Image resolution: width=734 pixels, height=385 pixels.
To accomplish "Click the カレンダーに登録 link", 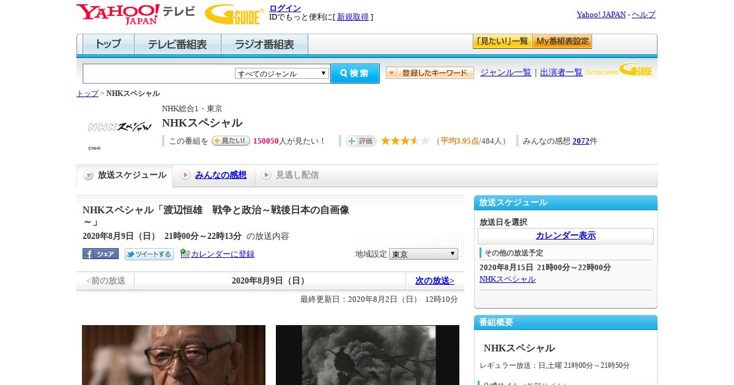I will [x=223, y=254].
